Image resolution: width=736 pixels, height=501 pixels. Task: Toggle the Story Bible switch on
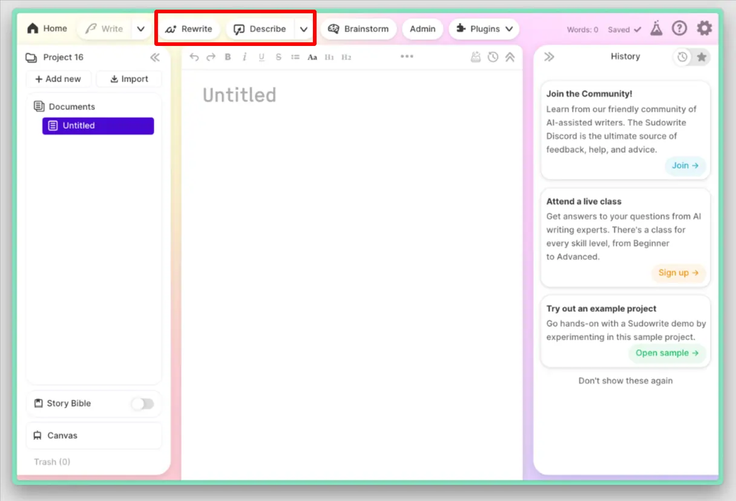pos(143,404)
